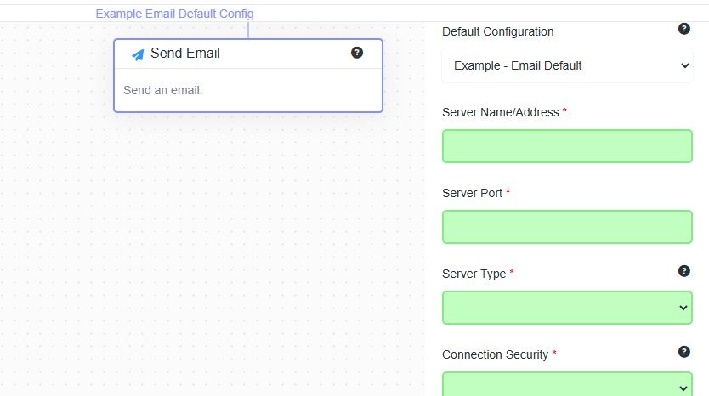
Task: Click the Server Port label text
Action: click(x=473, y=193)
